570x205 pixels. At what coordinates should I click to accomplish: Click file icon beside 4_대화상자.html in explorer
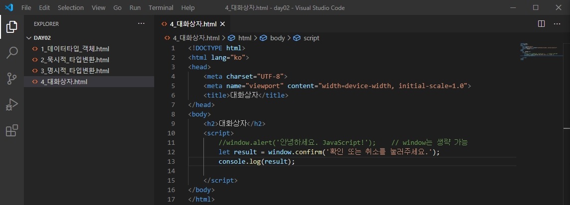tap(35, 82)
